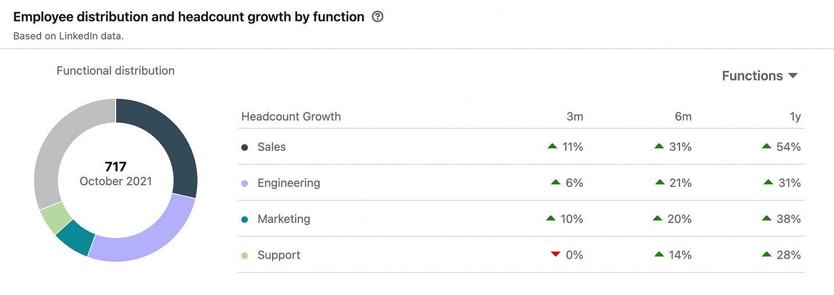
Task: Click green up arrow beside Engineering 21%
Action: coord(659,182)
